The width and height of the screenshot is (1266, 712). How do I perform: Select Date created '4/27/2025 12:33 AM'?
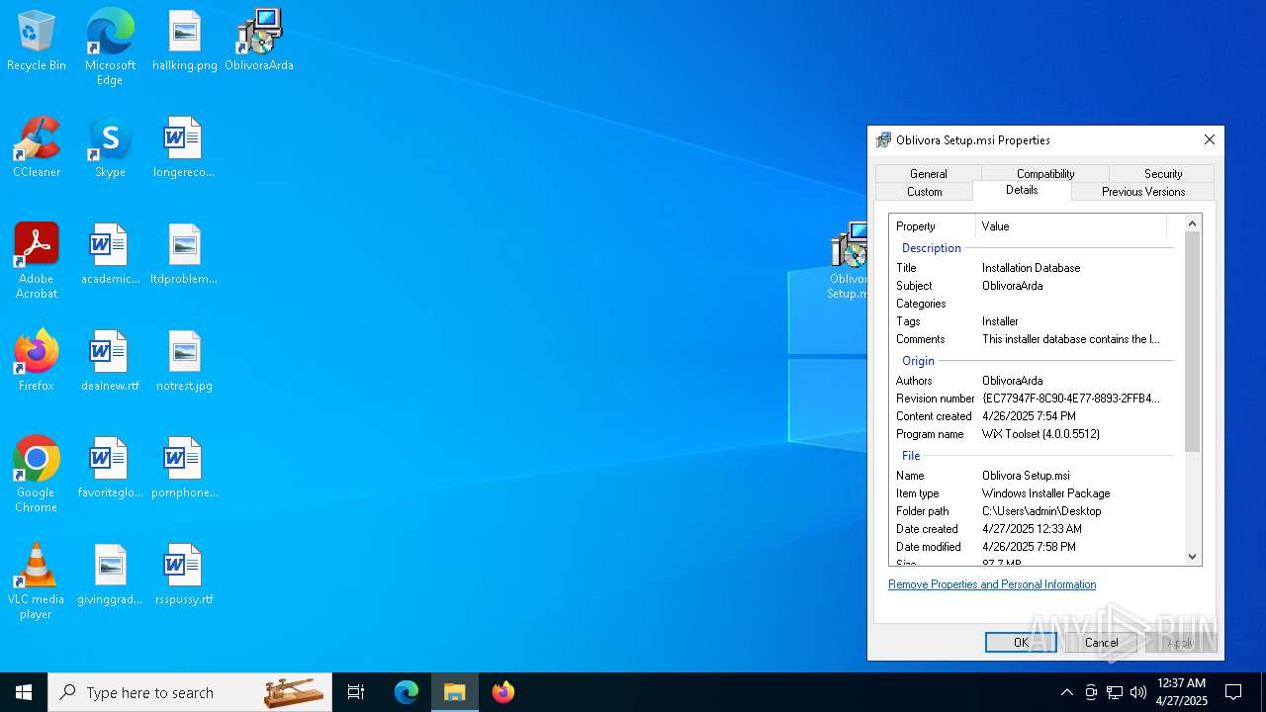pyautogui.click(x=1032, y=529)
